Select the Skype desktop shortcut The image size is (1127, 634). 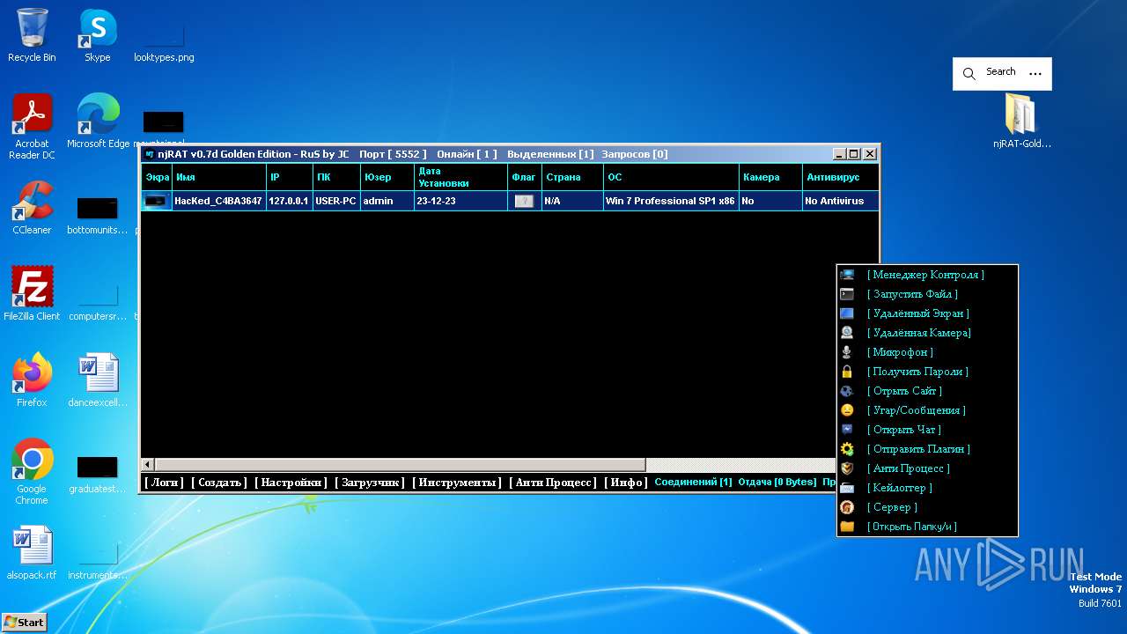click(98, 35)
